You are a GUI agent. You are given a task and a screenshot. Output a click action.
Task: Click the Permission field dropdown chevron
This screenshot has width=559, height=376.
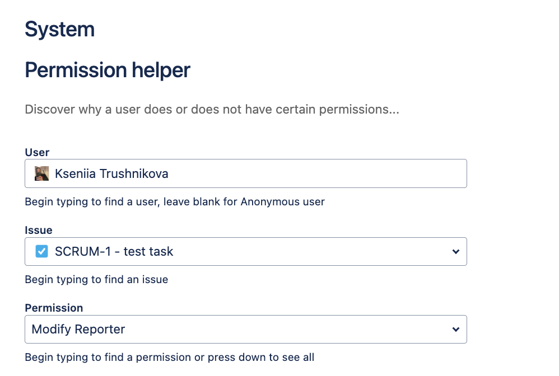(455, 329)
